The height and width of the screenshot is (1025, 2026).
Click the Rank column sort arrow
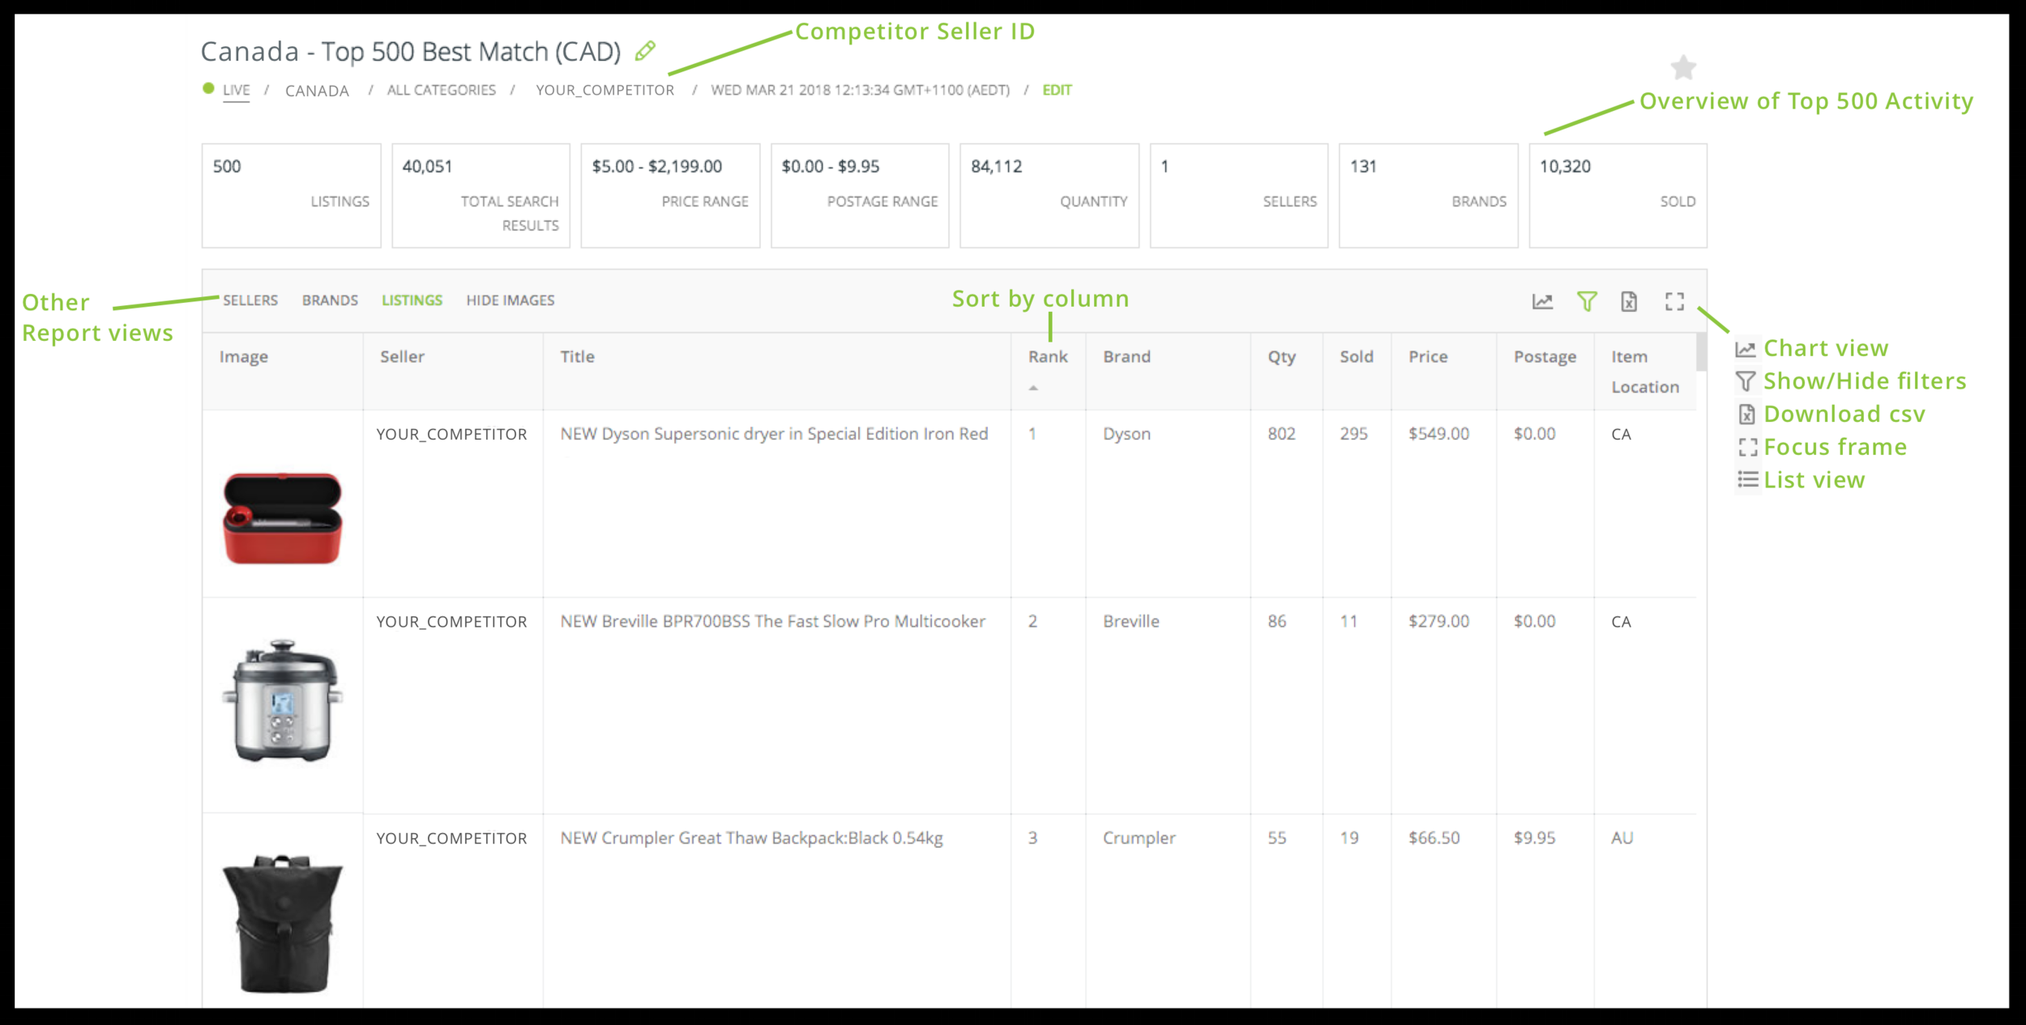tap(1033, 388)
